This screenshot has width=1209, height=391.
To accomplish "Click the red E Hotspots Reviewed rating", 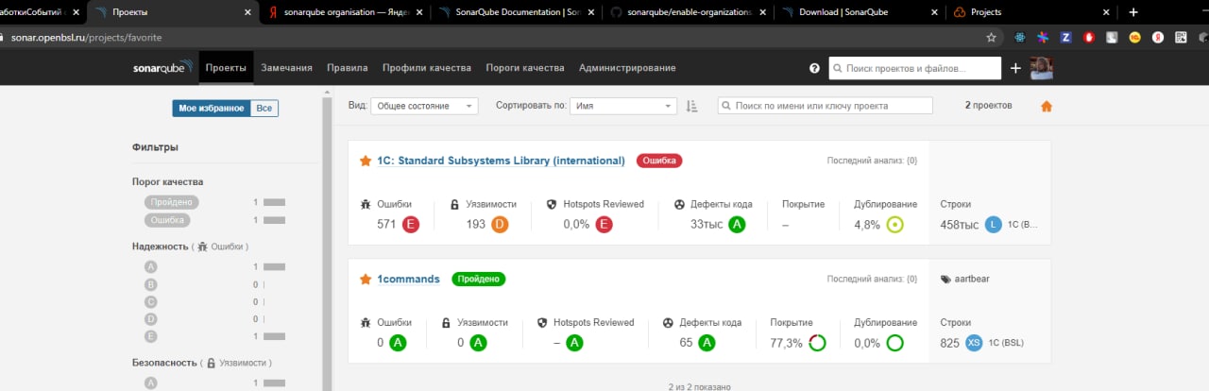I will [604, 224].
